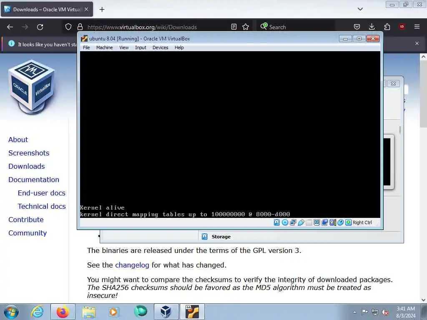Open the Firefox hamburger application menu

pyautogui.click(x=417, y=27)
